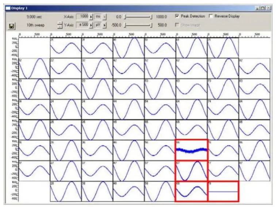Image resolution: width=276 pixels, height=207 pixels.
Task: Click the 10th sweep readout
Action: coord(35,25)
